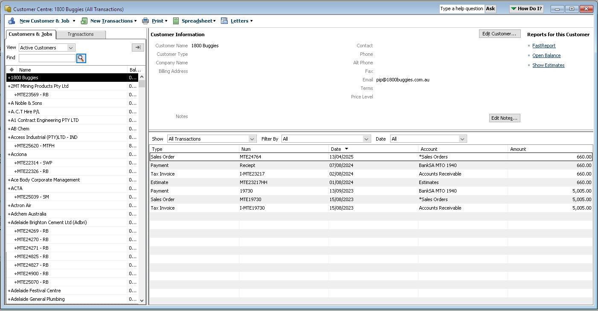
Task: Open the Date filter dropdown
Action: click(462, 139)
